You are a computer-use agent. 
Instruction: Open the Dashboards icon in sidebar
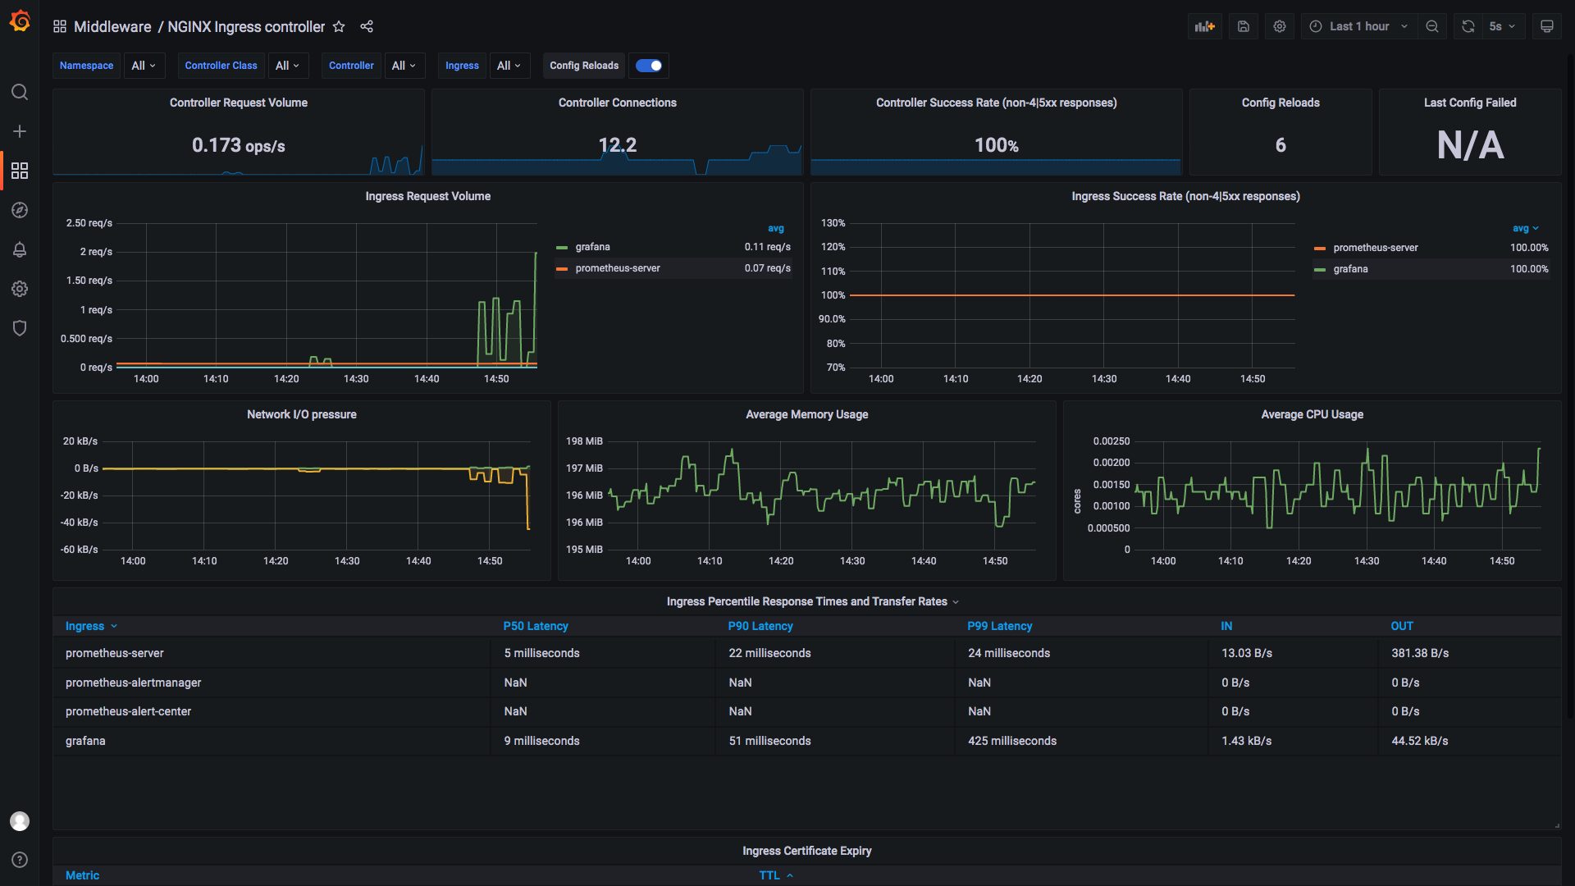[x=20, y=171]
